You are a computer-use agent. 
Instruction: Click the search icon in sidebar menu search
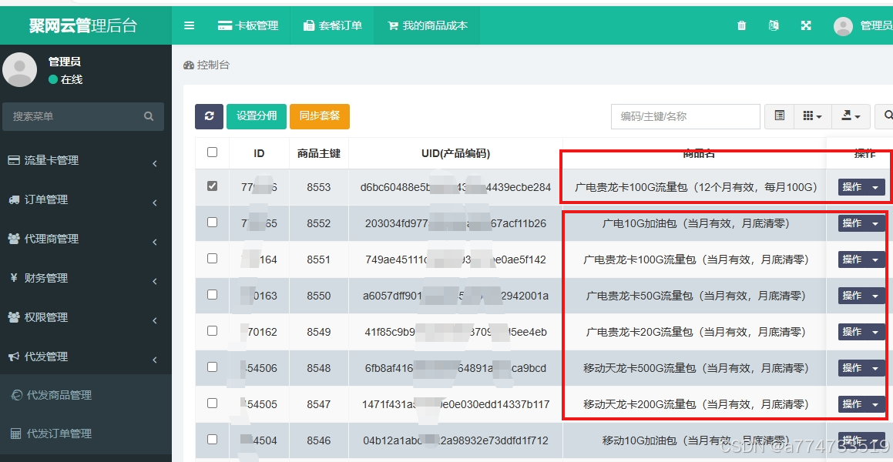click(149, 116)
